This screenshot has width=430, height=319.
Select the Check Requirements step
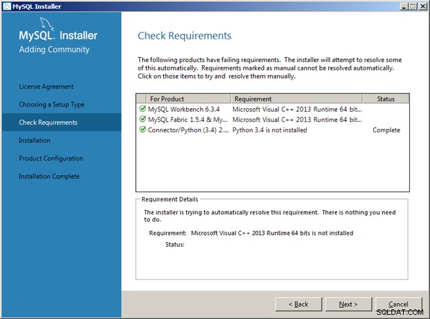click(61, 123)
